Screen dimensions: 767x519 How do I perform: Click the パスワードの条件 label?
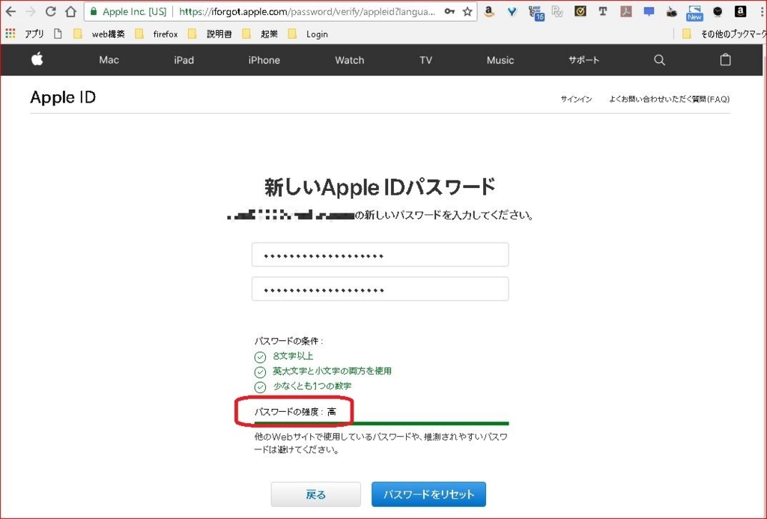288,341
